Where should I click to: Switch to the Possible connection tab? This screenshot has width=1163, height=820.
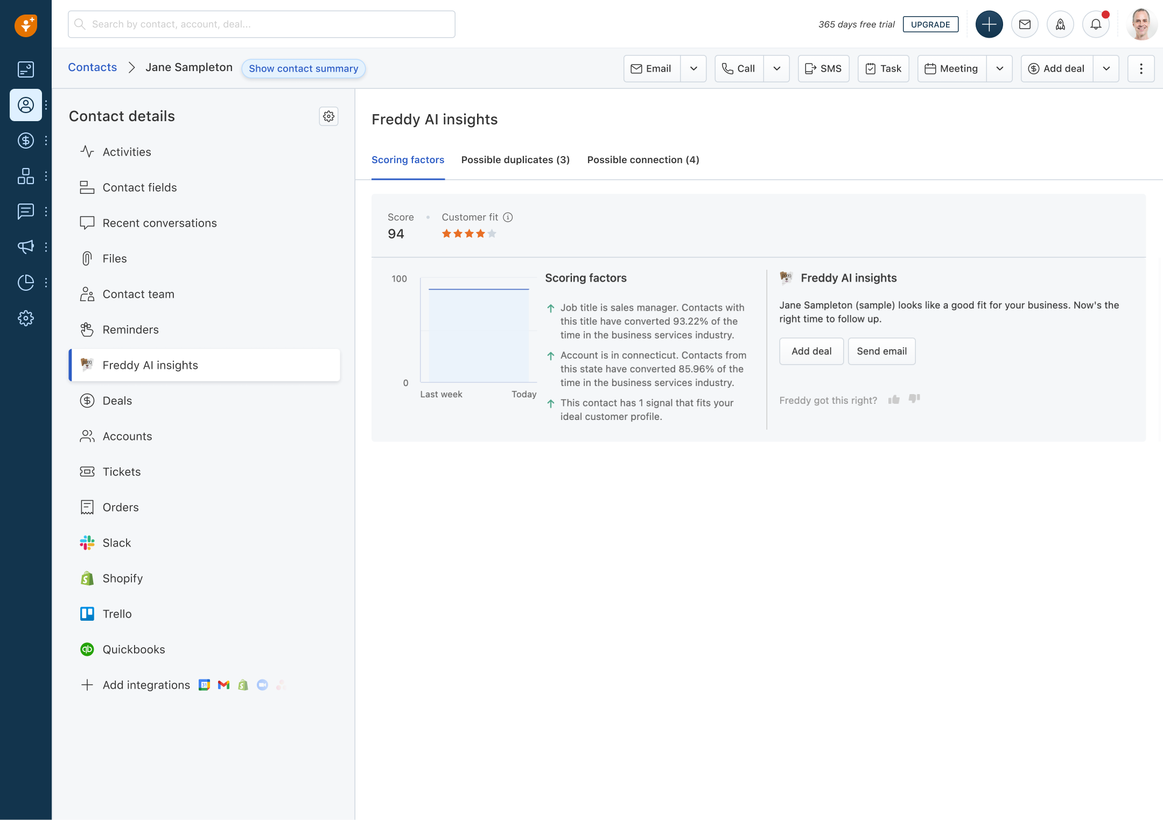(642, 159)
